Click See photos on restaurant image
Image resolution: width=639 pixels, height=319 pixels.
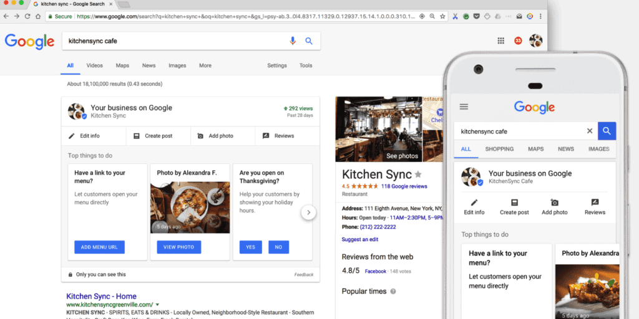coord(402,156)
